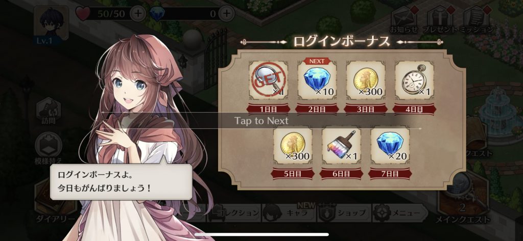523x241 pixels.
Task: Tap the Tap to Next banner
Action: pyautogui.click(x=261, y=120)
